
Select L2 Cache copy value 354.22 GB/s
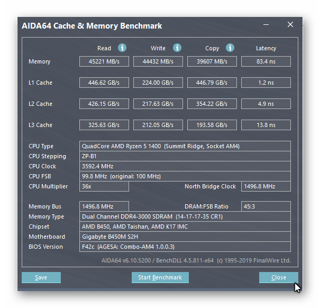click(x=212, y=104)
